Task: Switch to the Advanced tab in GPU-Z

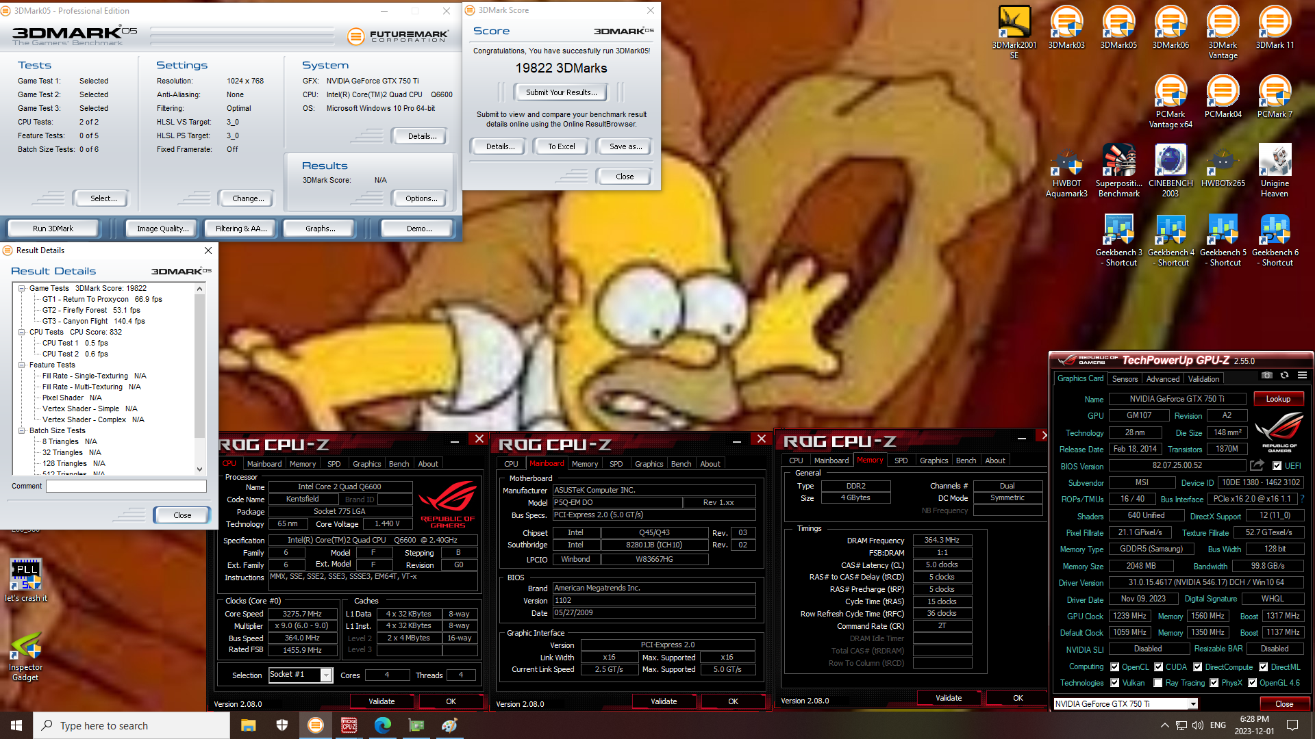Action: pos(1163,379)
